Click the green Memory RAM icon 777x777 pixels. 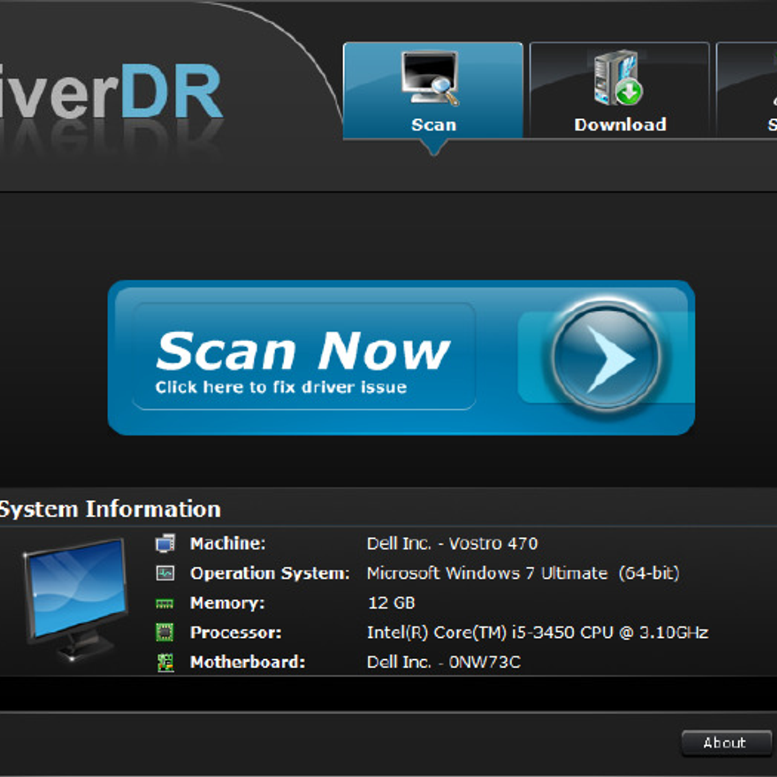coord(165,603)
